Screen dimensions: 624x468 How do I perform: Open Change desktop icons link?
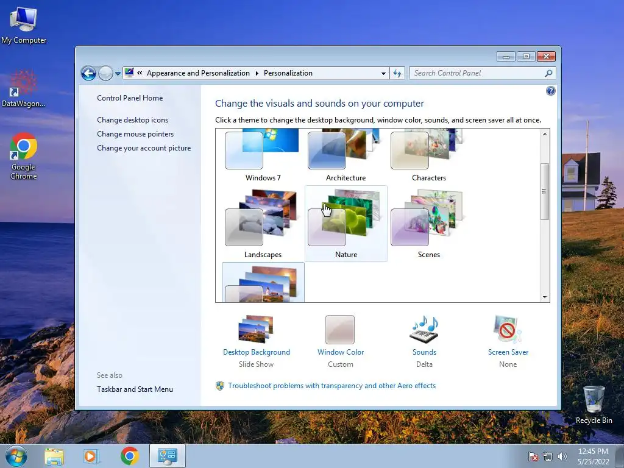(132, 120)
